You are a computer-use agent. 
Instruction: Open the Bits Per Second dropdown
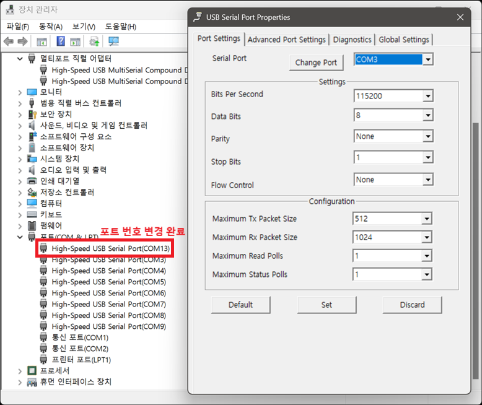tap(427, 96)
